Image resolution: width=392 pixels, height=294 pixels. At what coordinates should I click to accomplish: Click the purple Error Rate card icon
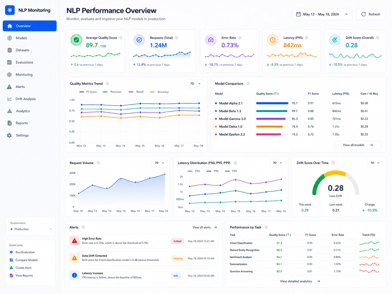(x=211, y=40)
